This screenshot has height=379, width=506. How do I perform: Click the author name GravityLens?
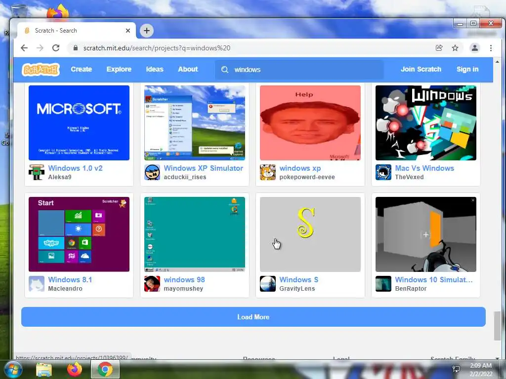[x=297, y=288]
